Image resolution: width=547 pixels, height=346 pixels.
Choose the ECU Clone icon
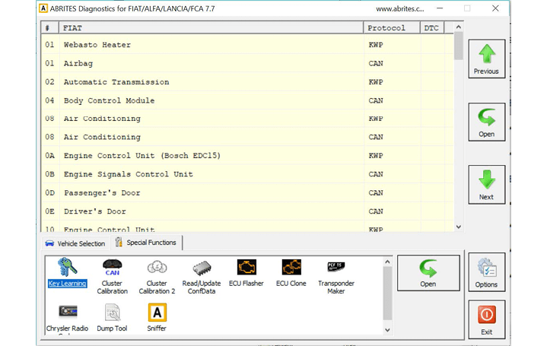(x=291, y=268)
